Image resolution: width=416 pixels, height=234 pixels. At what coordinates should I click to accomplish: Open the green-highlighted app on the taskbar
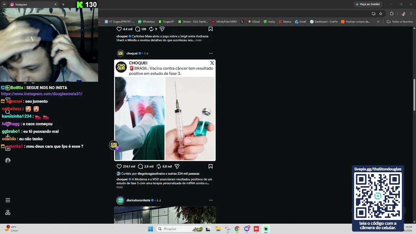click(266, 229)
